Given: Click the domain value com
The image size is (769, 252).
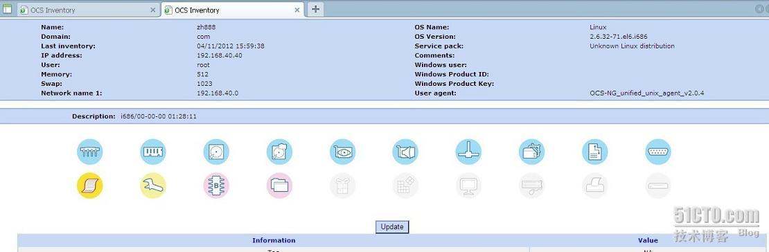Looking at the screenshot, I should coord(204,37).
